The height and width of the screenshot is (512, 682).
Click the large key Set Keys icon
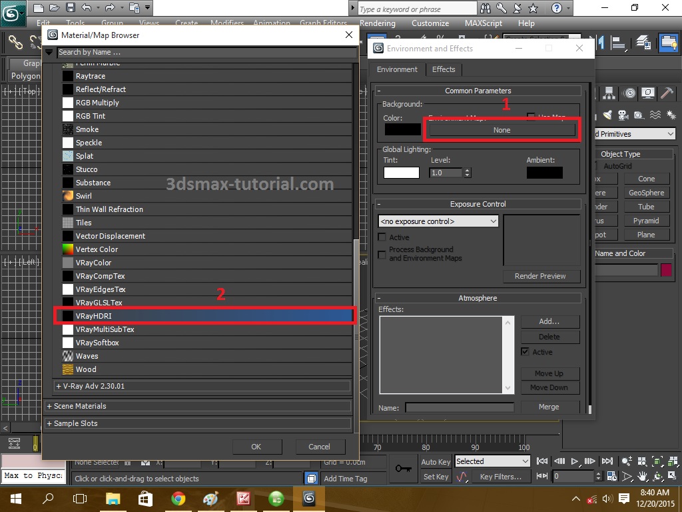coord(403,469)
